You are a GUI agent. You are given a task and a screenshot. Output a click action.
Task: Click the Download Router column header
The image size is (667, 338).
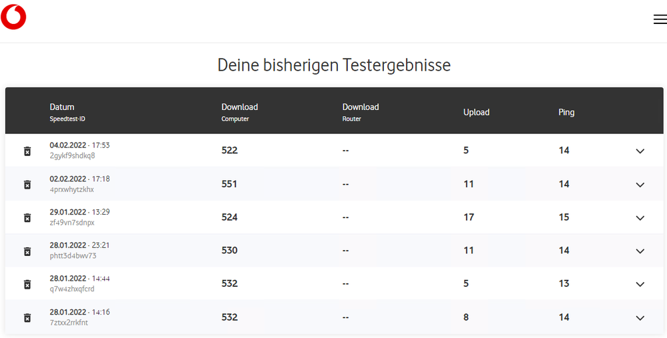pos(360,107)
